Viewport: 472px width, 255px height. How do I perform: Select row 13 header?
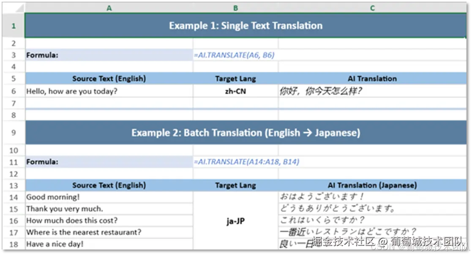[14, 185]
